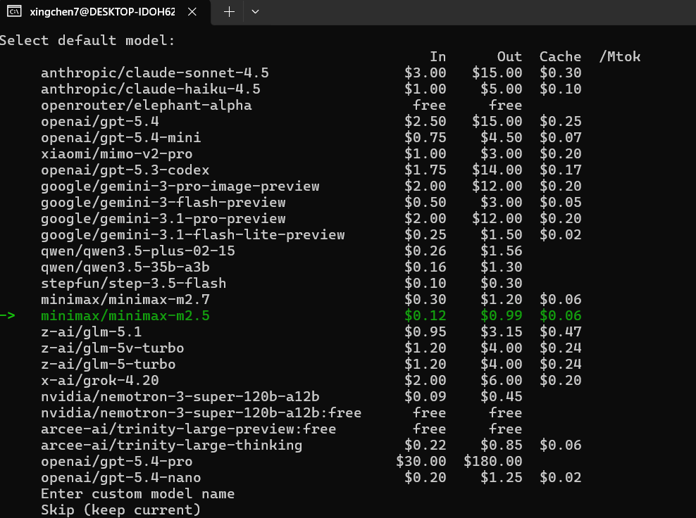Viewport: 696px width, 518px height.
Task: Pick openai/gpt-5.4-pro model option
Action: click(x=117, y=462)
